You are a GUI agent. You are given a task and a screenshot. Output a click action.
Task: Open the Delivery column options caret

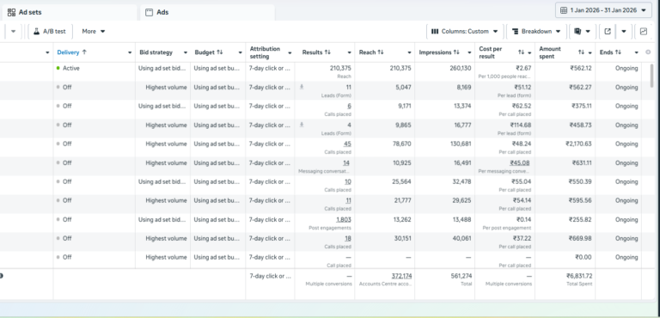pos(130,52)
